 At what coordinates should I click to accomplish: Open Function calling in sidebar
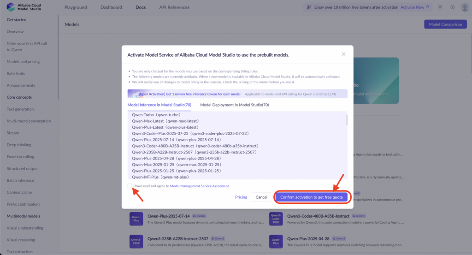pyautogui.click(x=20, y=157)
